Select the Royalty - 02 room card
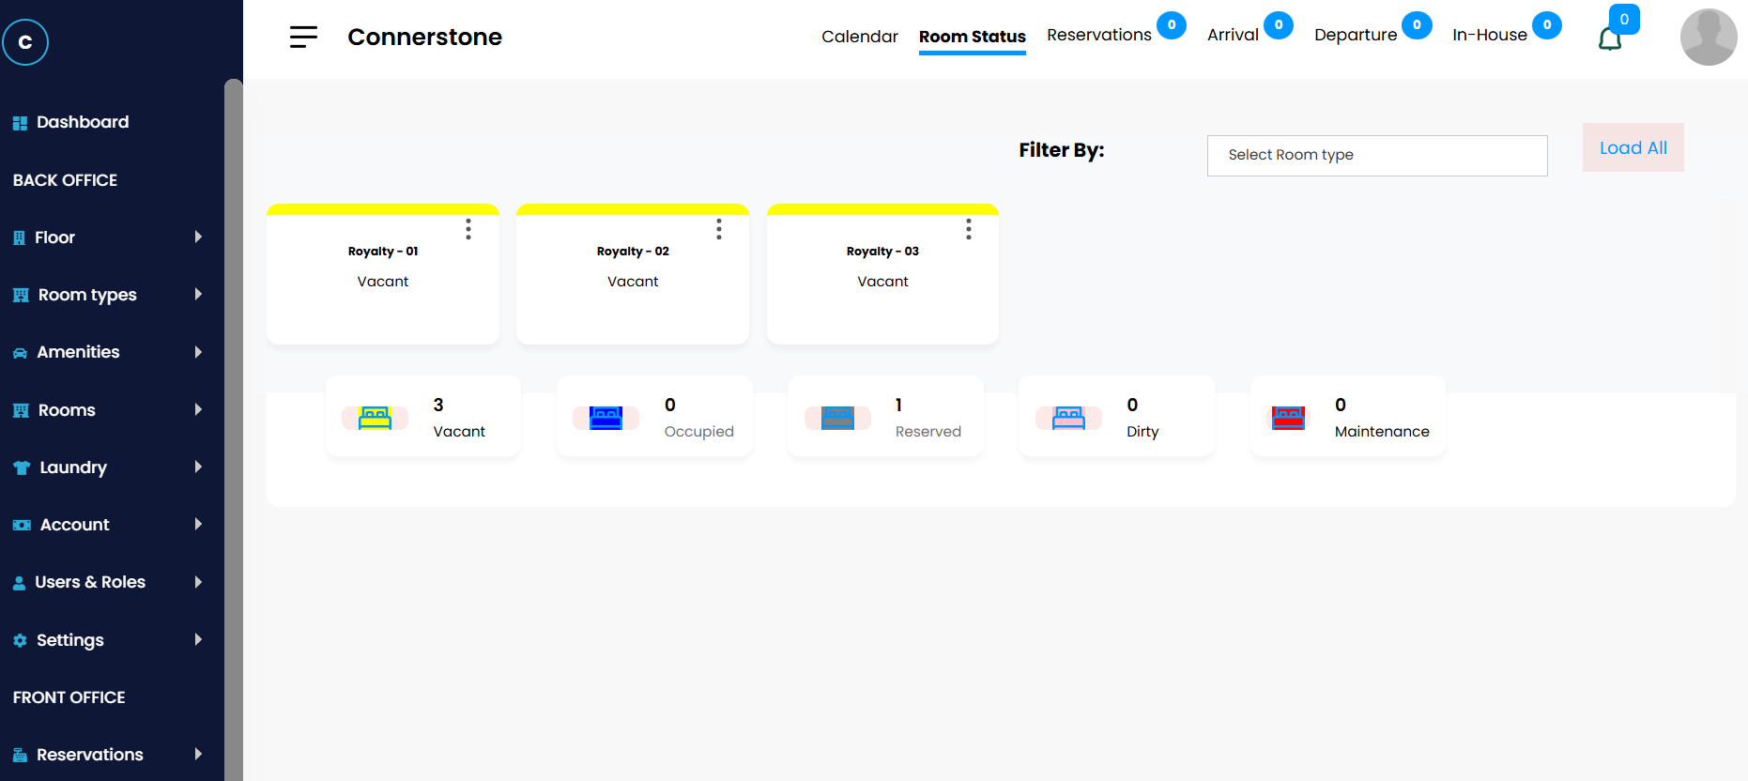The height and width of the screenshot is (781, 1748). click(633, 274)
